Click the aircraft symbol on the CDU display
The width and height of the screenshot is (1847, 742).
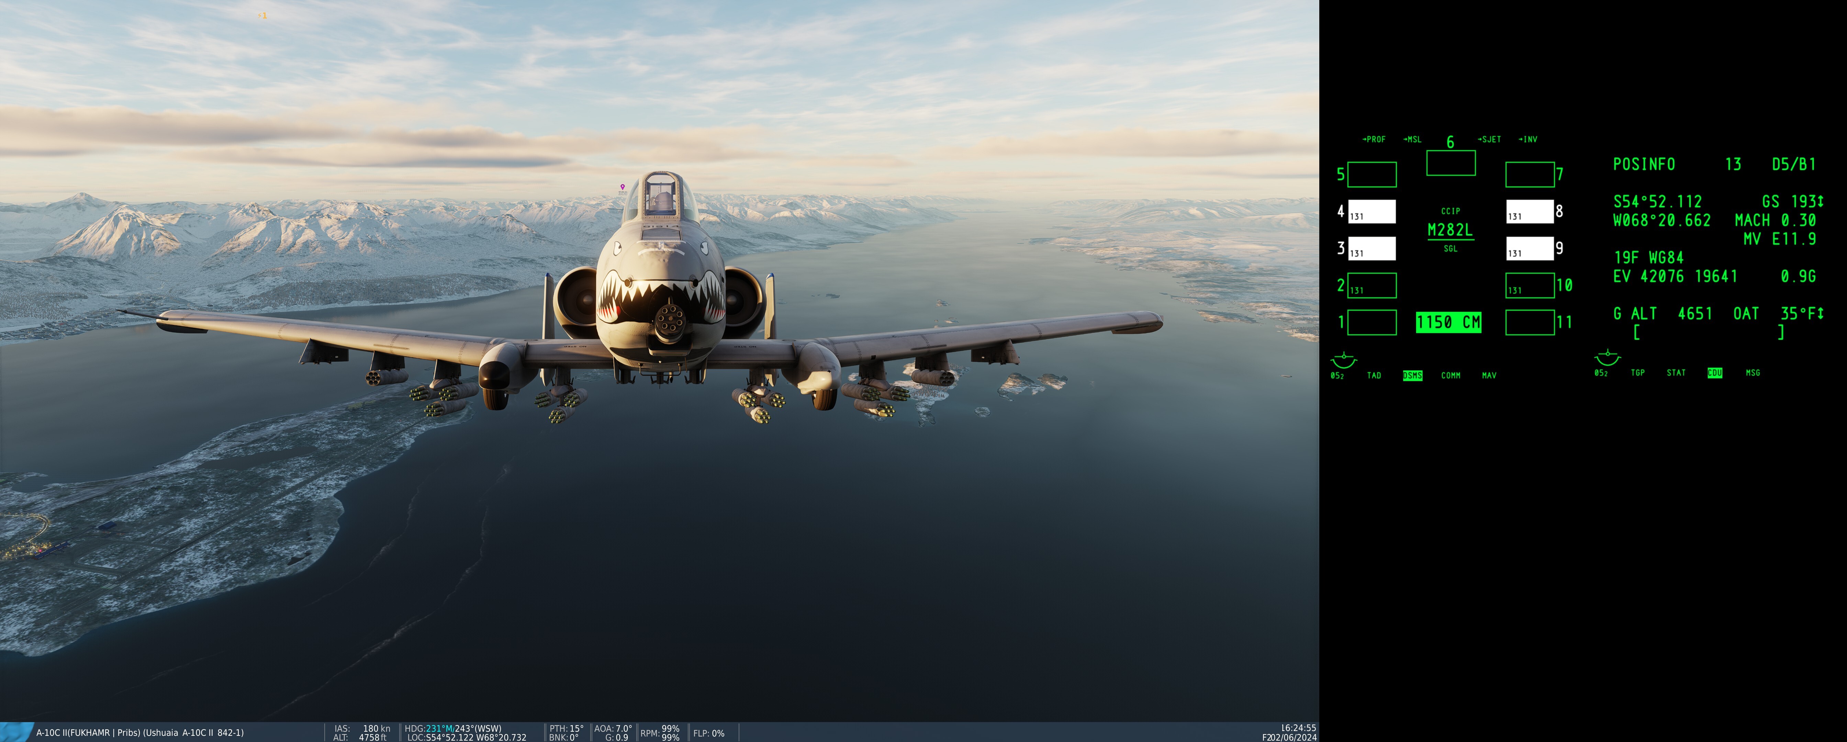pos(1607,357)
